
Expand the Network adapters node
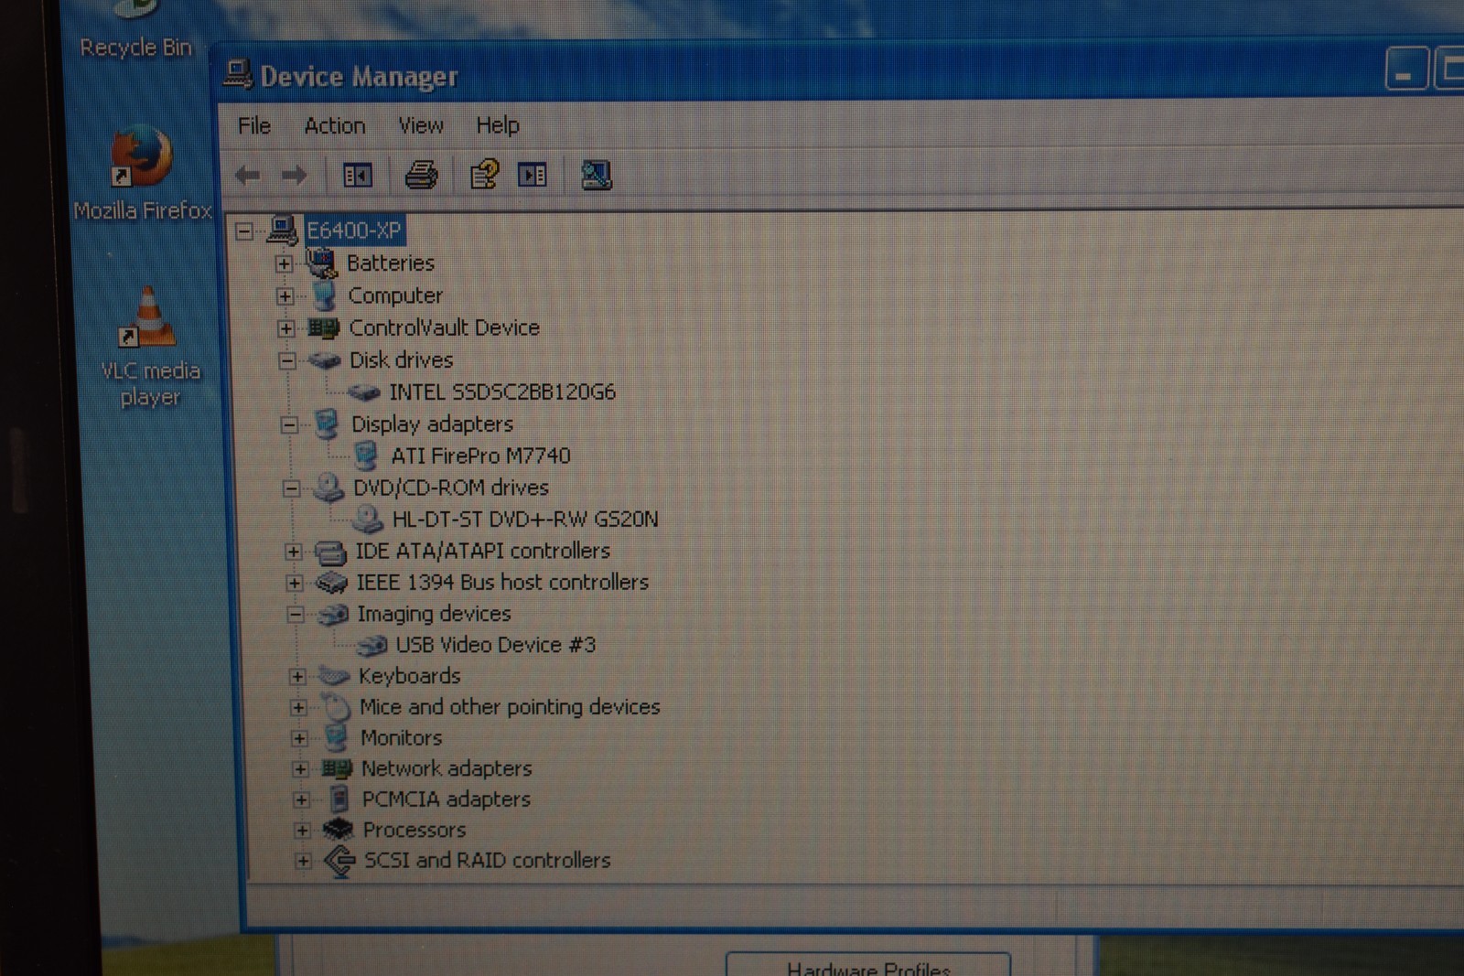point(300,769)
